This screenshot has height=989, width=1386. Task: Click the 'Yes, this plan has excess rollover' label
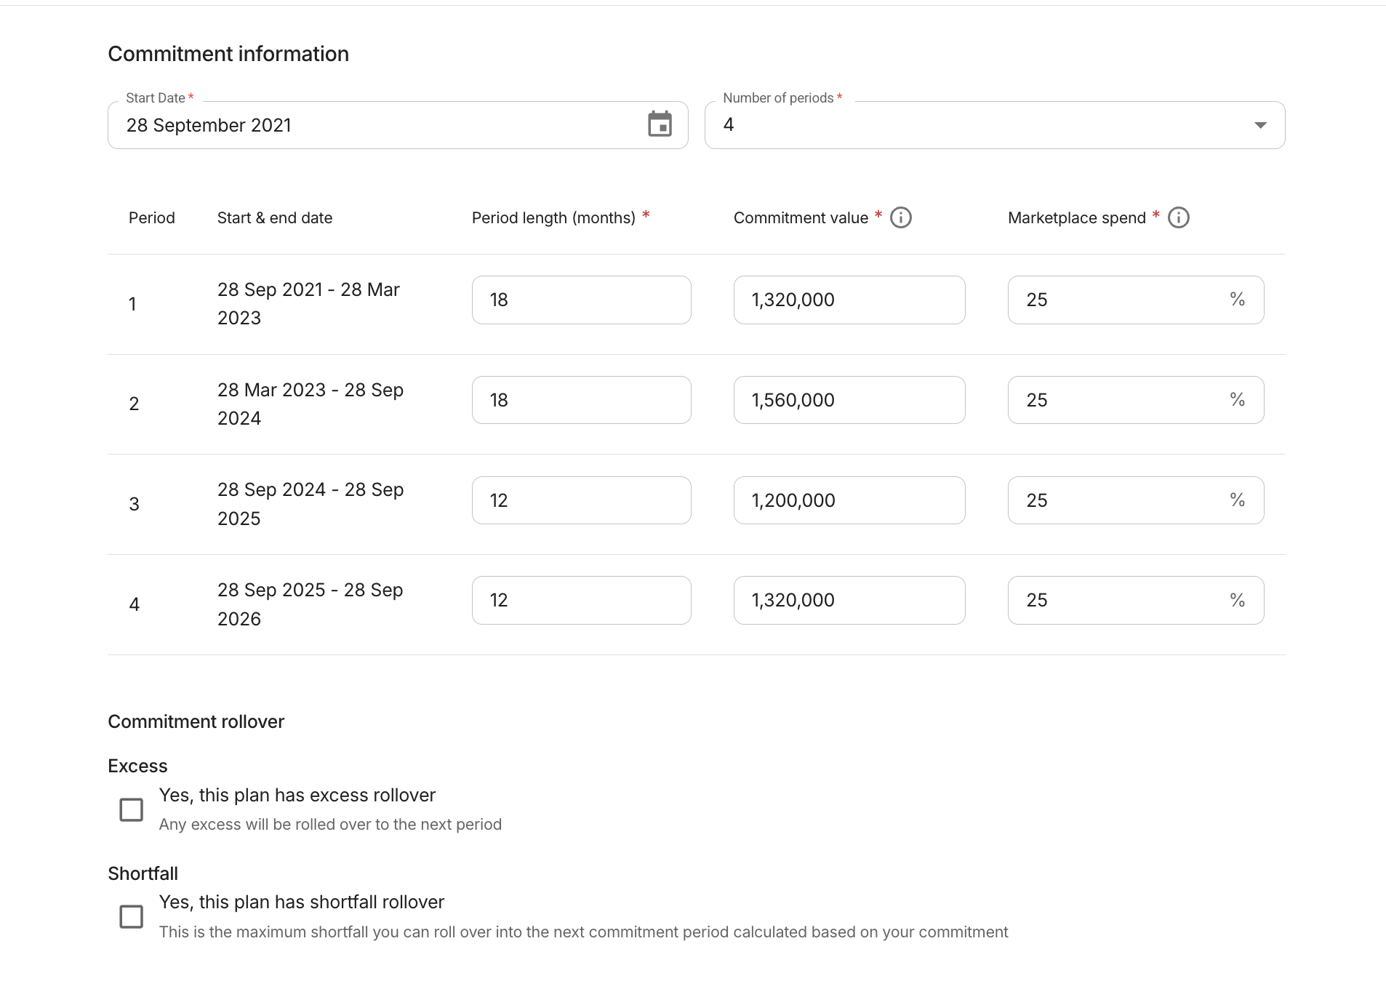(297, 795)
